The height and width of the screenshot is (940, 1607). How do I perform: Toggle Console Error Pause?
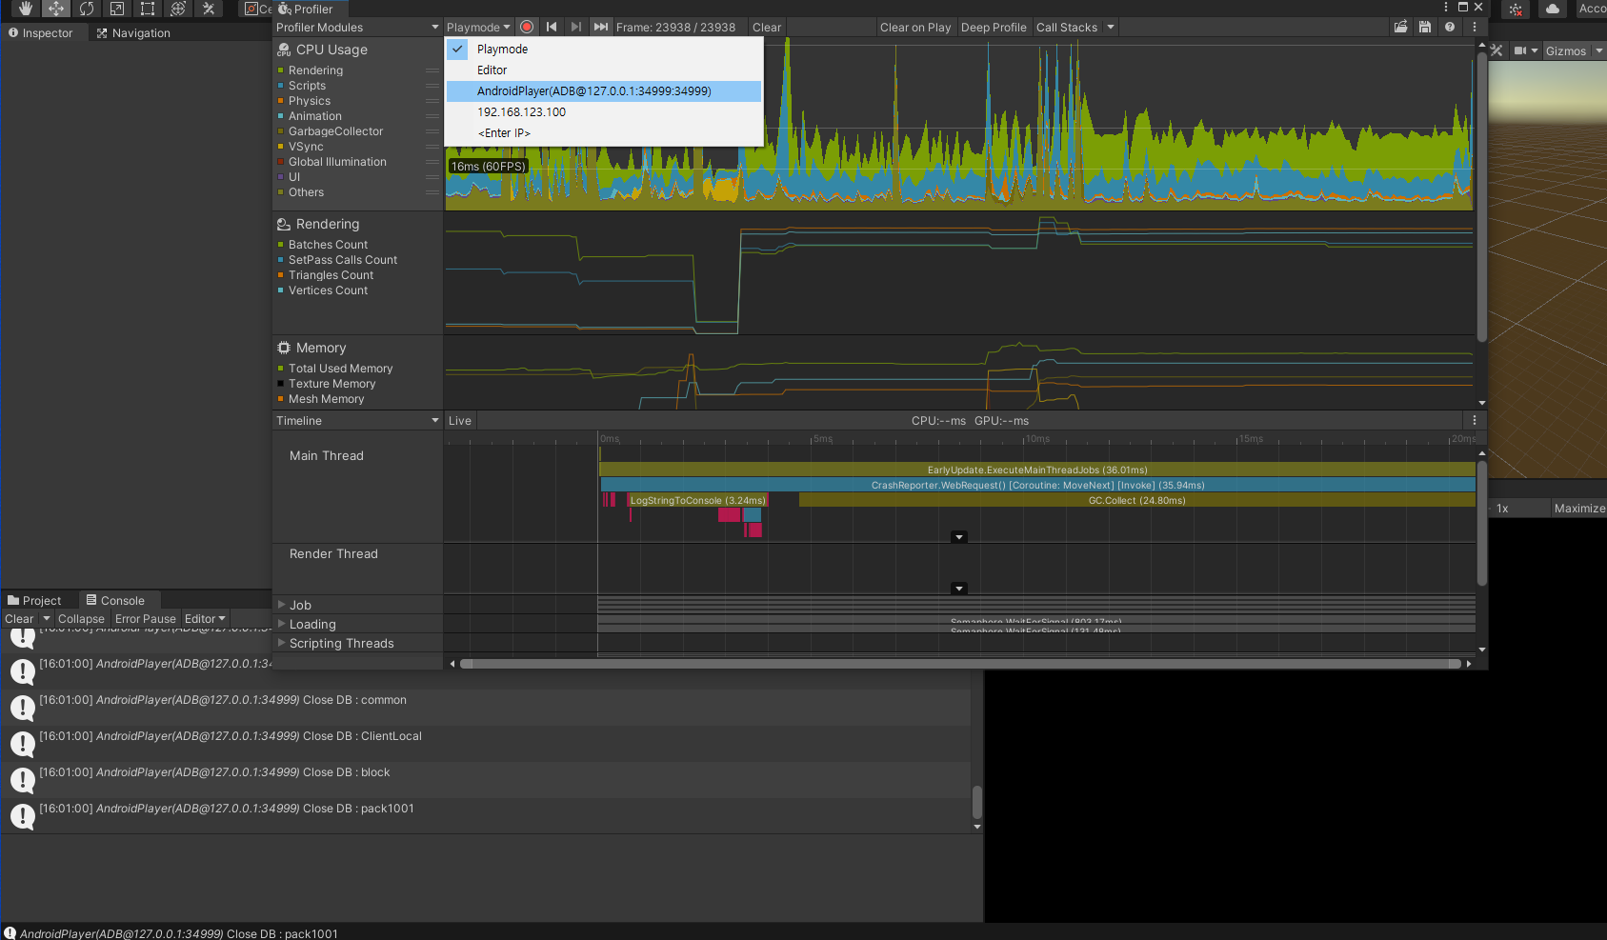(x=146, y=619)
